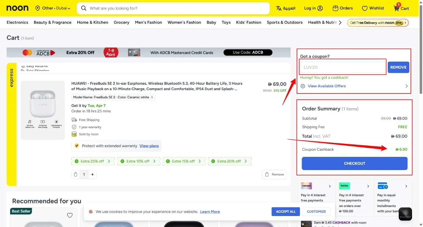
Task: Expand the monthly installments option
Action: click(x=406, y=186)
